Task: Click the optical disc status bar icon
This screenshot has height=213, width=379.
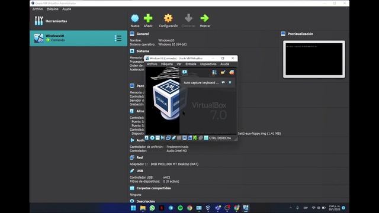Action: [x=152, y=138]
